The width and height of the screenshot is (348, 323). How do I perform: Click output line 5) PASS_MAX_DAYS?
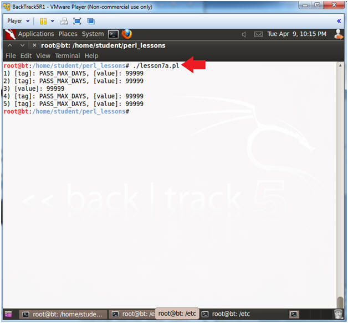coord(74,104)
